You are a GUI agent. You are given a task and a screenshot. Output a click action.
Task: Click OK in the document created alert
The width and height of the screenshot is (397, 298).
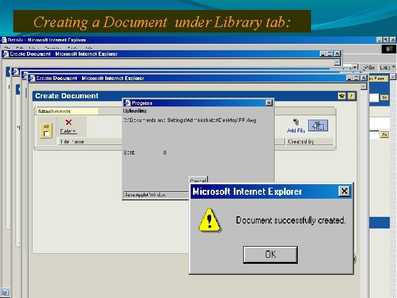[x=270, y=254]
